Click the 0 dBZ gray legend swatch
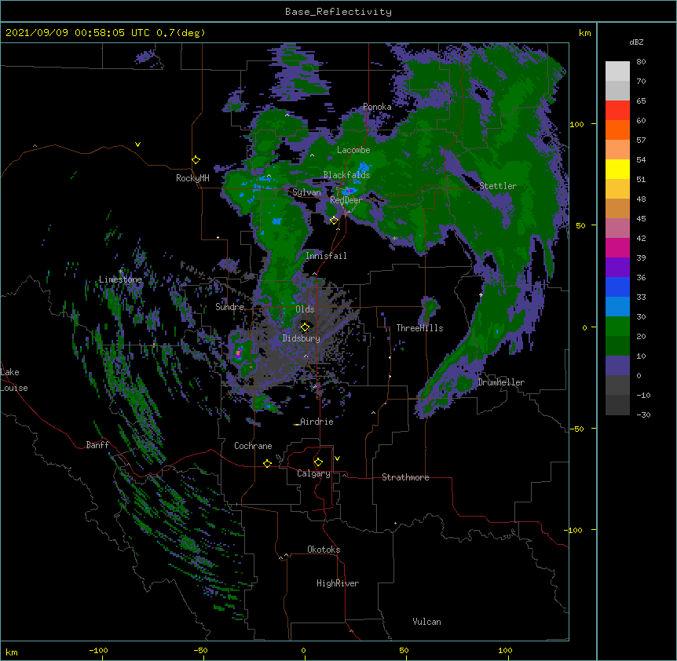This screenshot has width=677, height=661. point(617,385)
